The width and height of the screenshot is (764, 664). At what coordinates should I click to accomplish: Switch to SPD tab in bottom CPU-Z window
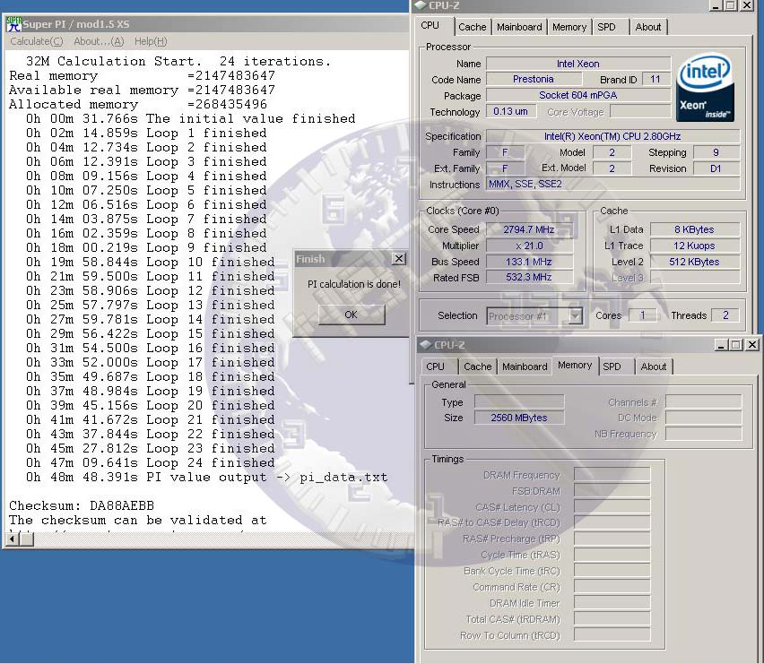point(612,366)
